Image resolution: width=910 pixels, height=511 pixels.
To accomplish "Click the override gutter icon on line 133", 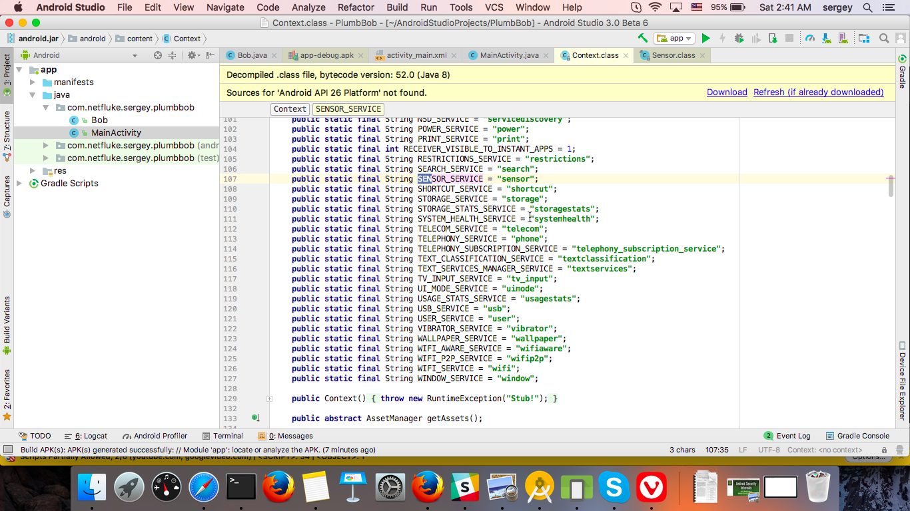I will coord(256,418).
